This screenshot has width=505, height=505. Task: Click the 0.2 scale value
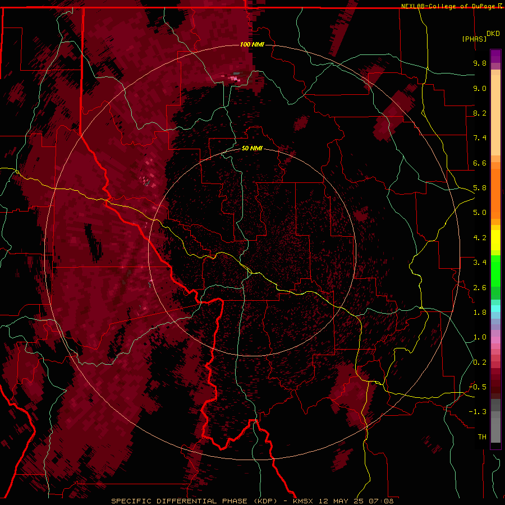pos(480,362)
